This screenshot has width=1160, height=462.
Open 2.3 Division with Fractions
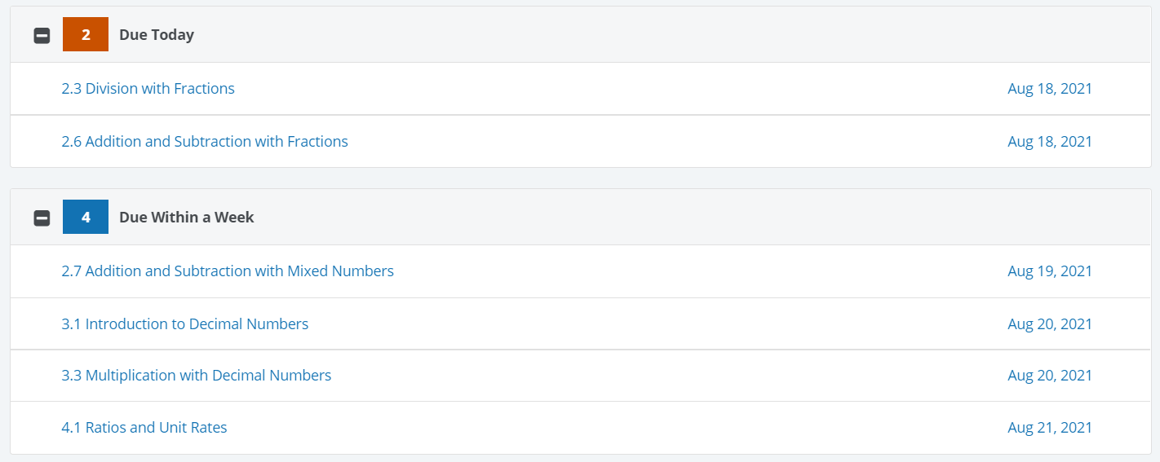148,89
